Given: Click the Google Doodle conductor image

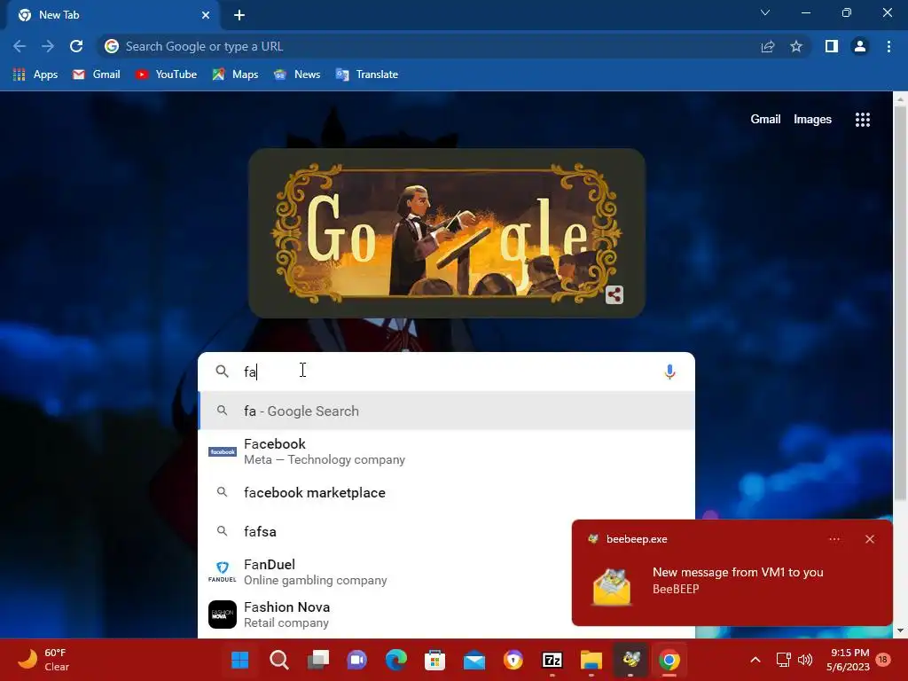Looking at the screenshot, I should tap(447, 233).
